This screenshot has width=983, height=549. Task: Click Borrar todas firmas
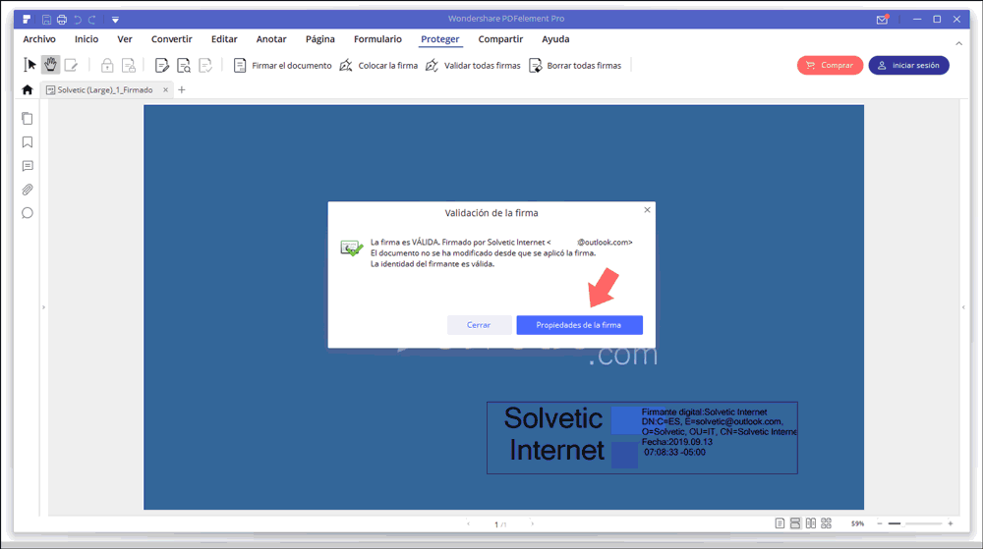pos(575,65)
